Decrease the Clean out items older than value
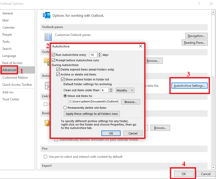Viewport: 216px width, 179px height. pos(111,91)
